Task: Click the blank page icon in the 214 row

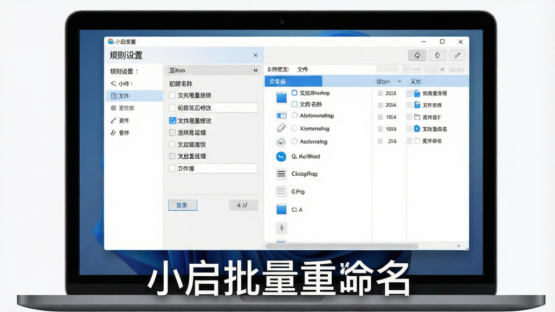Action: pos(417,141)
